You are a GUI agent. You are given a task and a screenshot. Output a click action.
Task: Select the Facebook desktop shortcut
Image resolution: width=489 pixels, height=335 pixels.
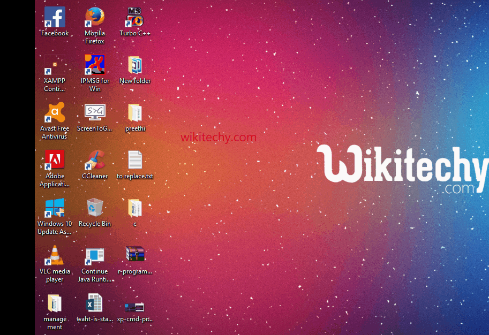click(x=55, y=18)
